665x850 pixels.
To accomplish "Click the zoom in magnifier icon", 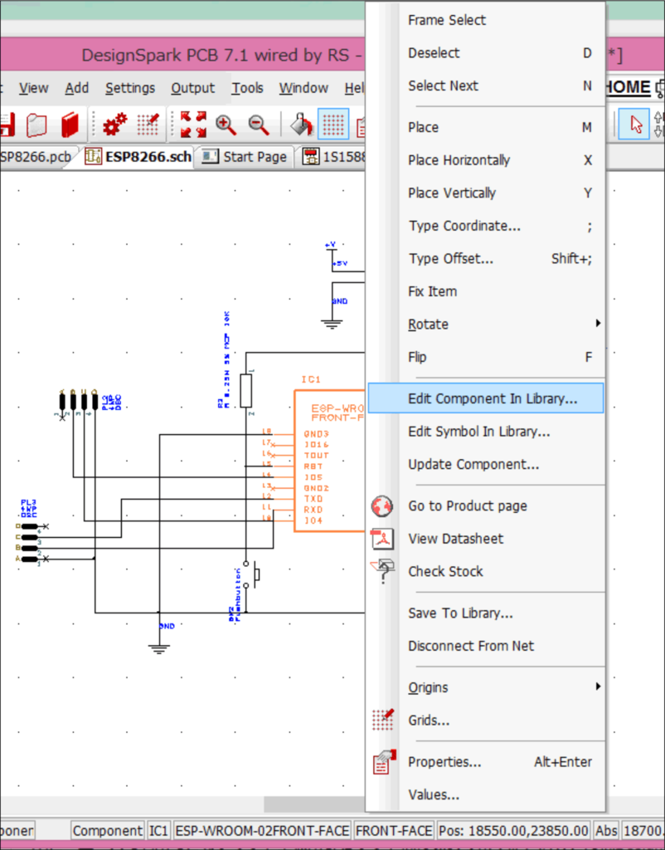I will [x=226, y=125].
